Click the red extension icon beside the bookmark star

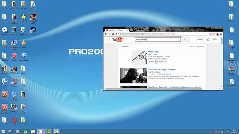coord(217,34)
